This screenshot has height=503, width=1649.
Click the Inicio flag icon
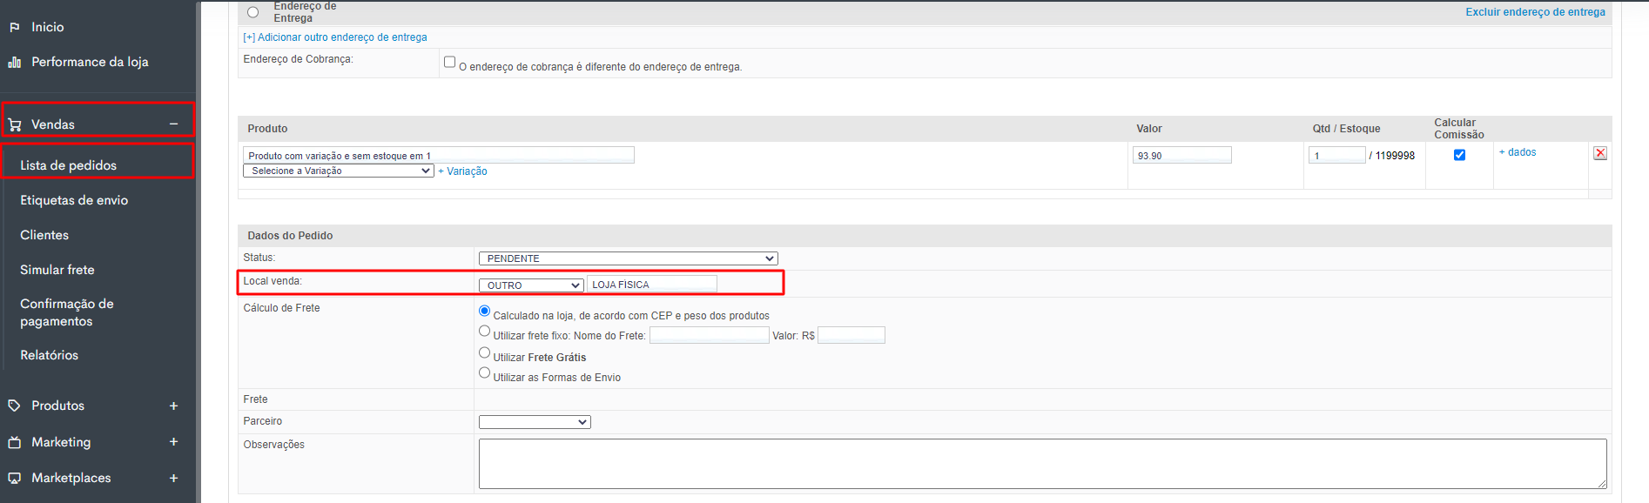[x=14, y=27]
